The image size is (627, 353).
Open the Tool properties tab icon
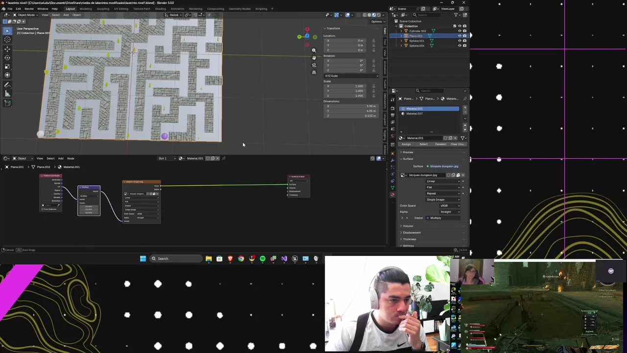tap(392, 100)
